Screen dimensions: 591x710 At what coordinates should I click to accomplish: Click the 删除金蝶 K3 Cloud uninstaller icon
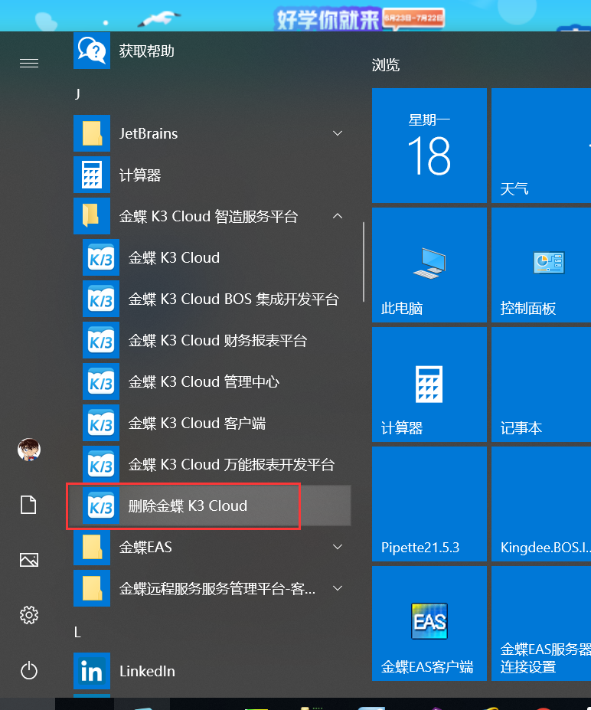click(101, 506)
